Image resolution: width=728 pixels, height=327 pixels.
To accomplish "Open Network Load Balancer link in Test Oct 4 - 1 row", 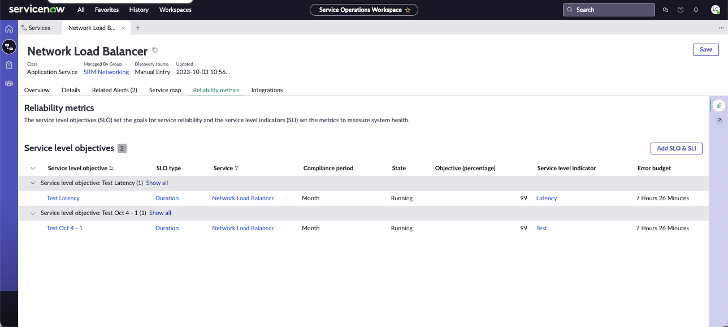I will point(243,228).
